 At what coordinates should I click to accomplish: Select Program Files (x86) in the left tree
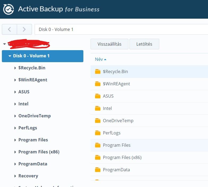coord(39,152)
